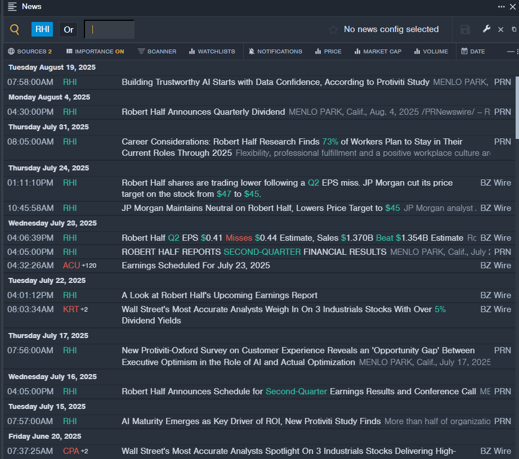Open Analysts Spotlight On 3 Industrials Stocks story
Image resolution: width=519 pixels, height=459 pixels.
pos(289,451)
